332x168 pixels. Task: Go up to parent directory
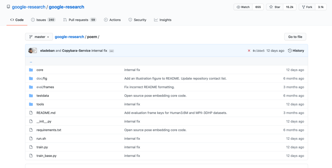point(31,61)
